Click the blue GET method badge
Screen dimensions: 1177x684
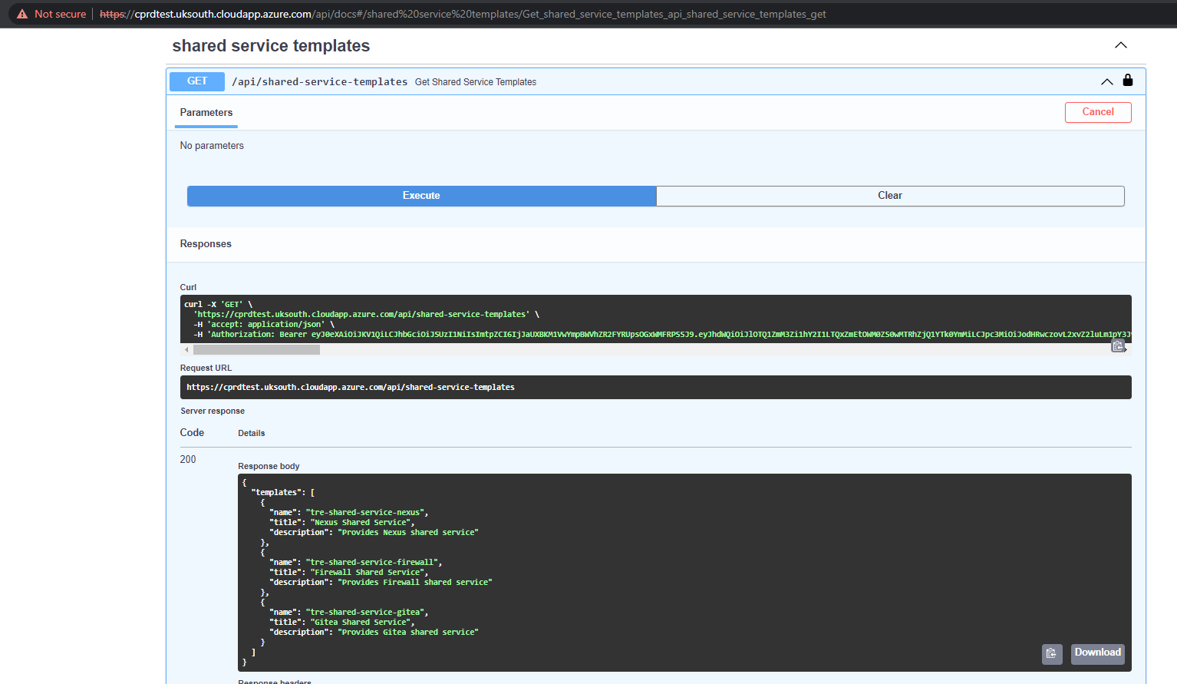196,81
